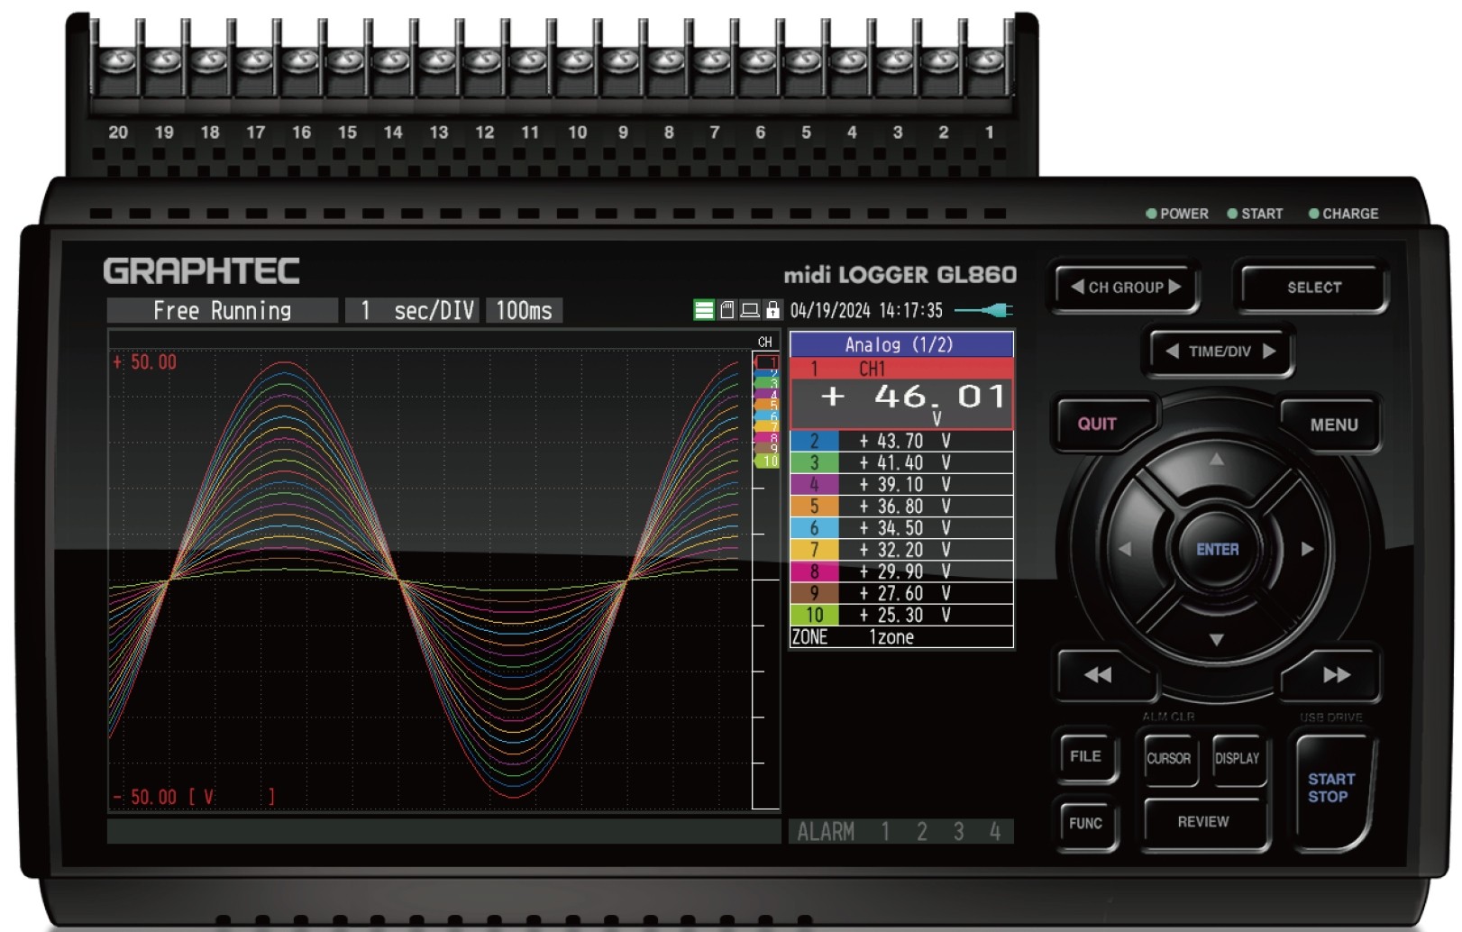Toggle the DISPLAY mode key
Viewport: 1462px width, 932px height.
point(1237,758)
